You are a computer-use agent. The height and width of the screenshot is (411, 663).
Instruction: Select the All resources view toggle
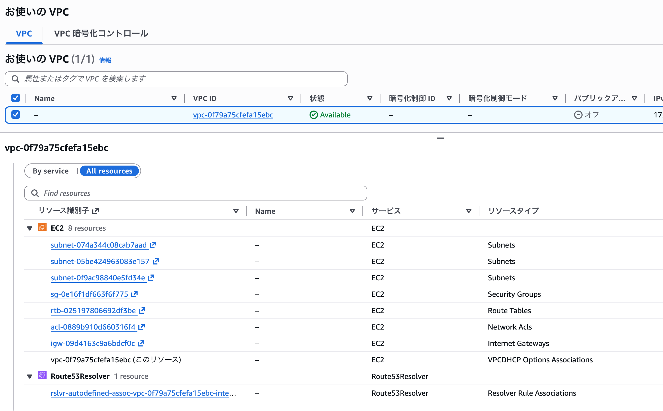tap(109, 171)
